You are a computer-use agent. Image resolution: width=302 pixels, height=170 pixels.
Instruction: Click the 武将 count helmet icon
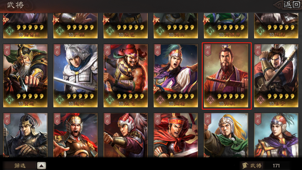pos(245,165)
